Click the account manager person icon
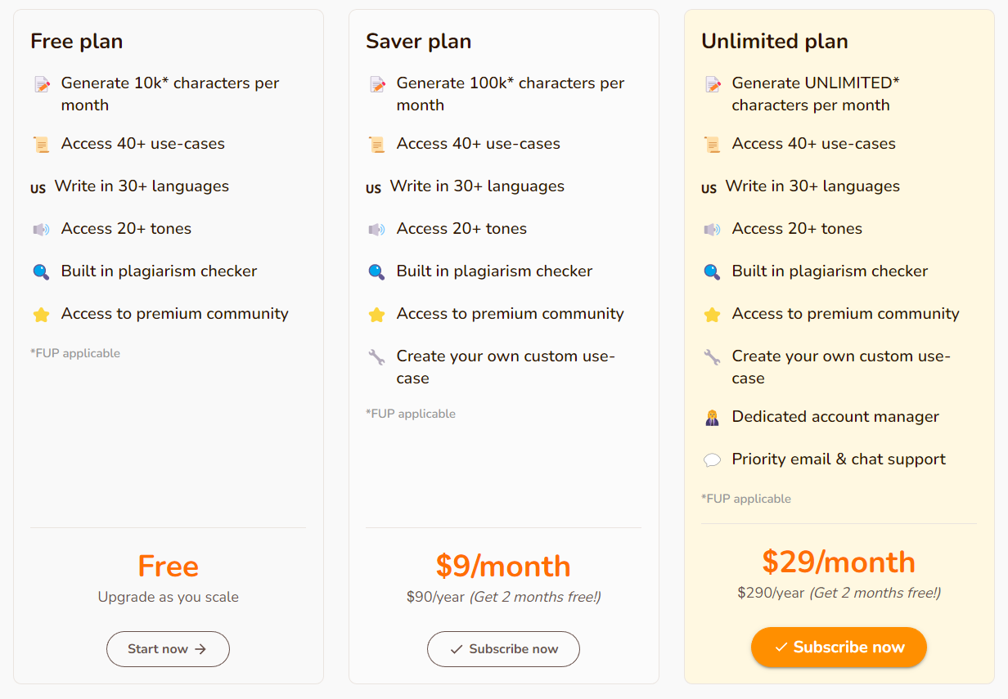This screenshot has width=1008, height=699. (712, 418)
